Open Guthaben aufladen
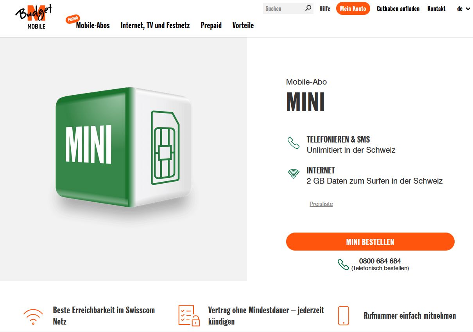Viewport: 473px width, 332px height. (398, 8)
